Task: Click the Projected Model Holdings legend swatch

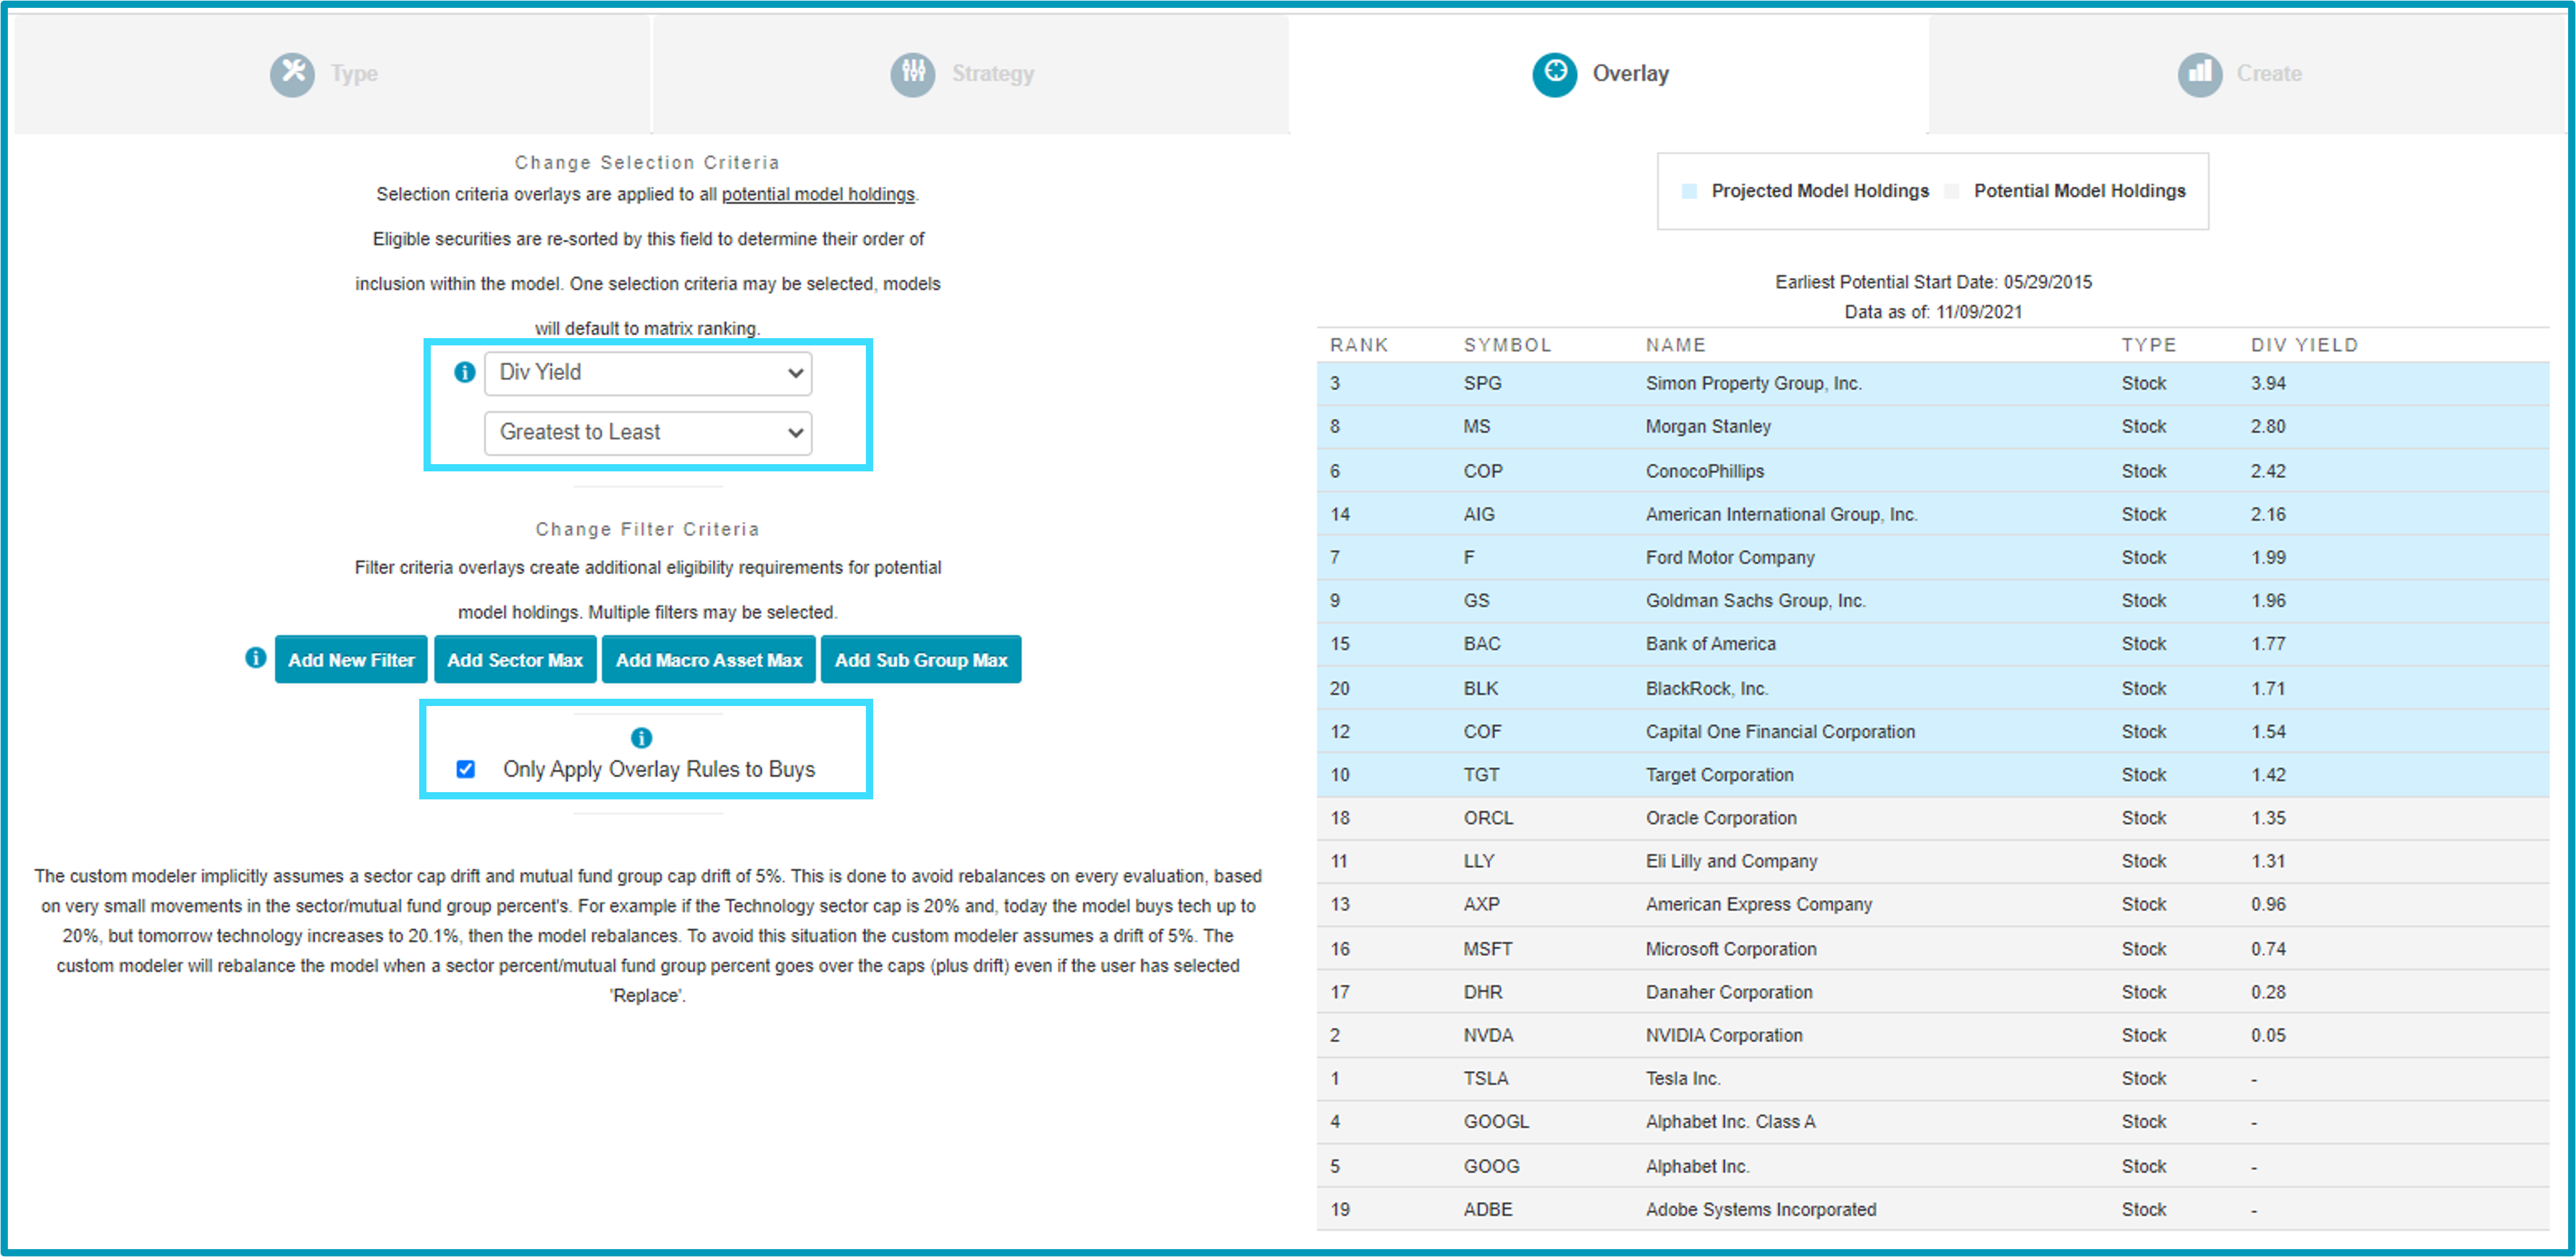Action: point(1689,191)
